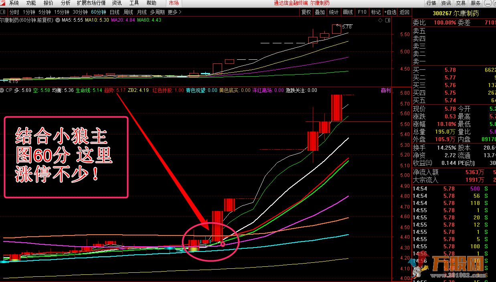Toggle 叠加 overlay option
The height and width of the screenshot is (282, 496).
pyautogui.click(x=320, y=12)
